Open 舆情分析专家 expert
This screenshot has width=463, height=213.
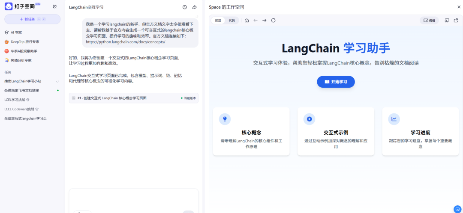[33, 60]
